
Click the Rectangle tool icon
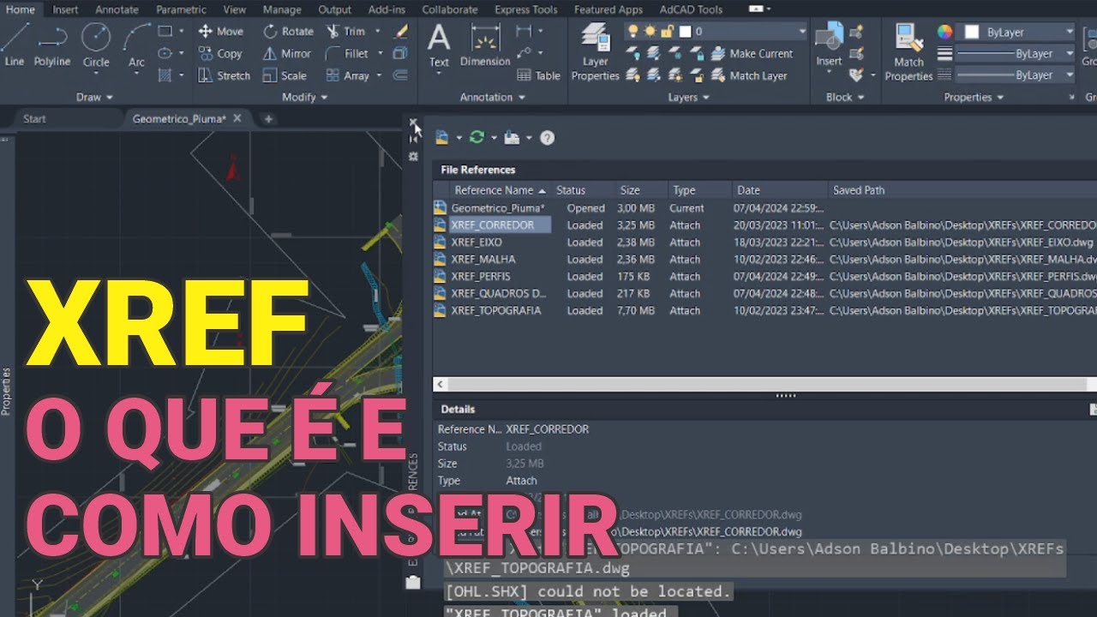(x=165, y=31)
